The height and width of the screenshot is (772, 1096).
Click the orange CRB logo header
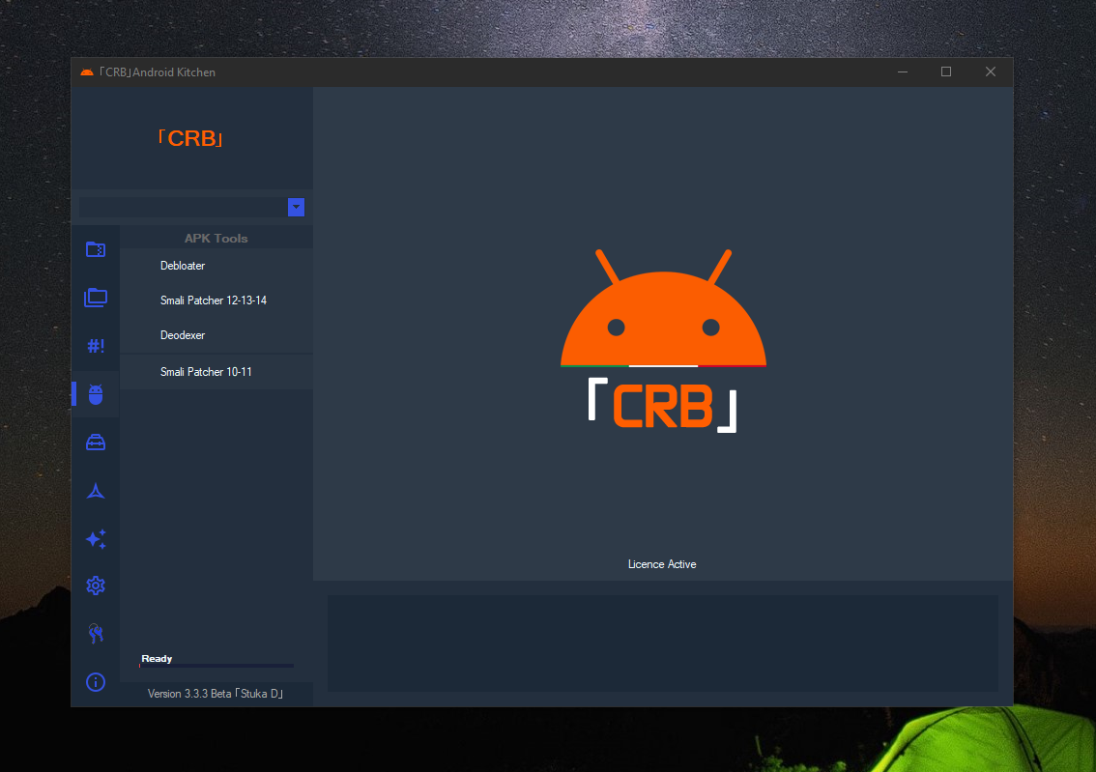coord(190,138)
